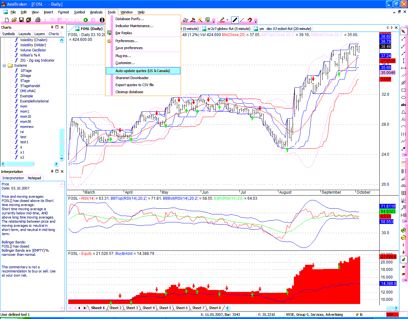Expand the toolbar overflow chevron after the magnet icon
The width and height of the screenshot is (408, 319).
[x=255, y=21]
